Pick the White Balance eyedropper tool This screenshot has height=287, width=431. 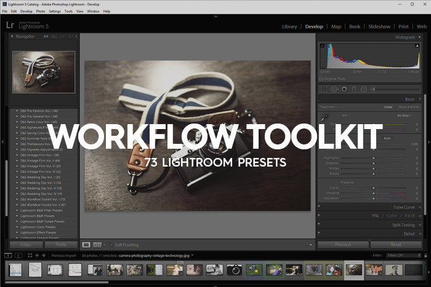click(325, 117)
